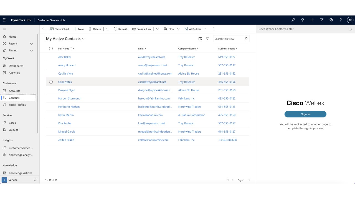
Task: Open the Zoltán Szabó contact
Action: tap(66, 140)
